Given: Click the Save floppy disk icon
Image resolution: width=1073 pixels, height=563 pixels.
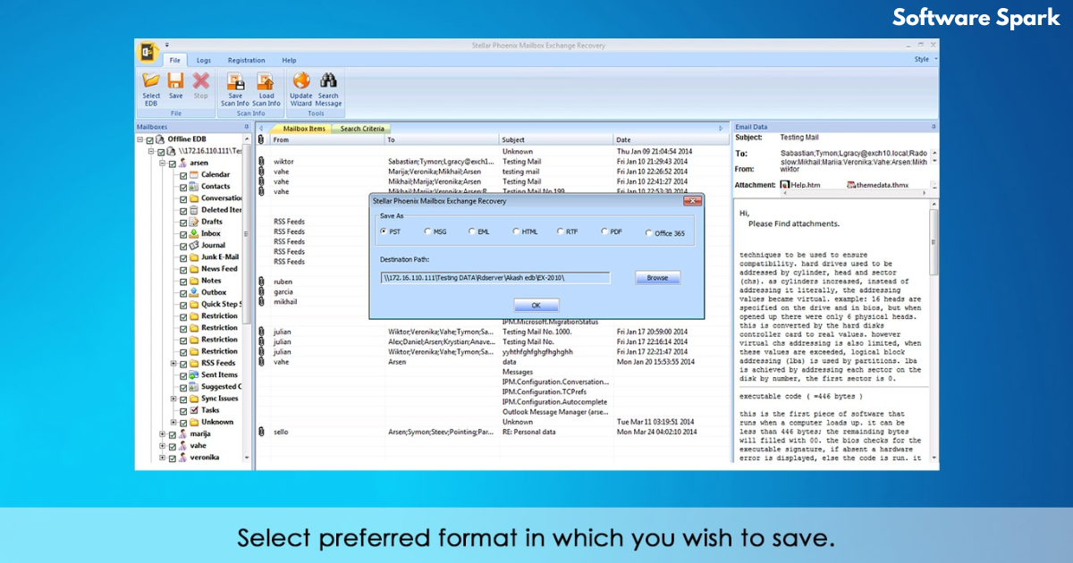Looking at the screenshot, I should click(176, 80).
